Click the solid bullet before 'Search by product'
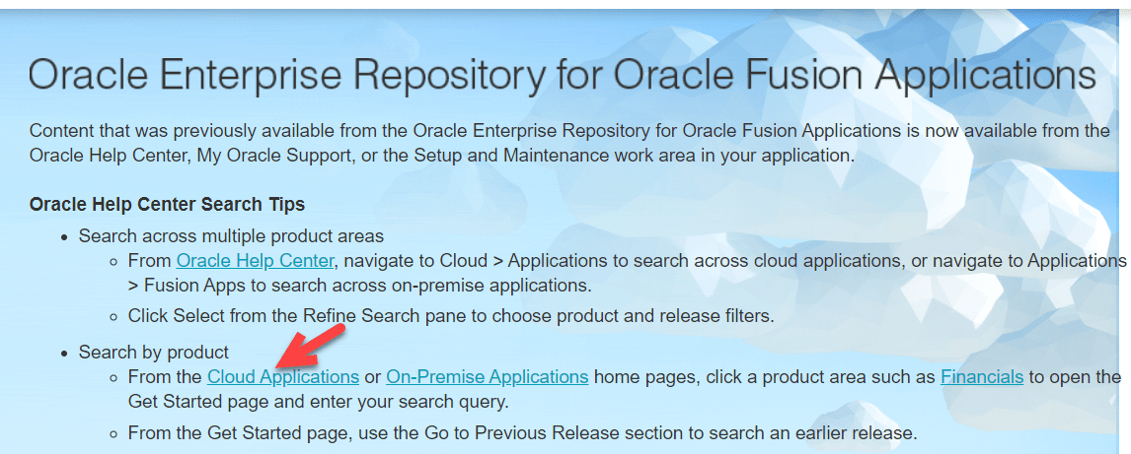 click(65, 353)
